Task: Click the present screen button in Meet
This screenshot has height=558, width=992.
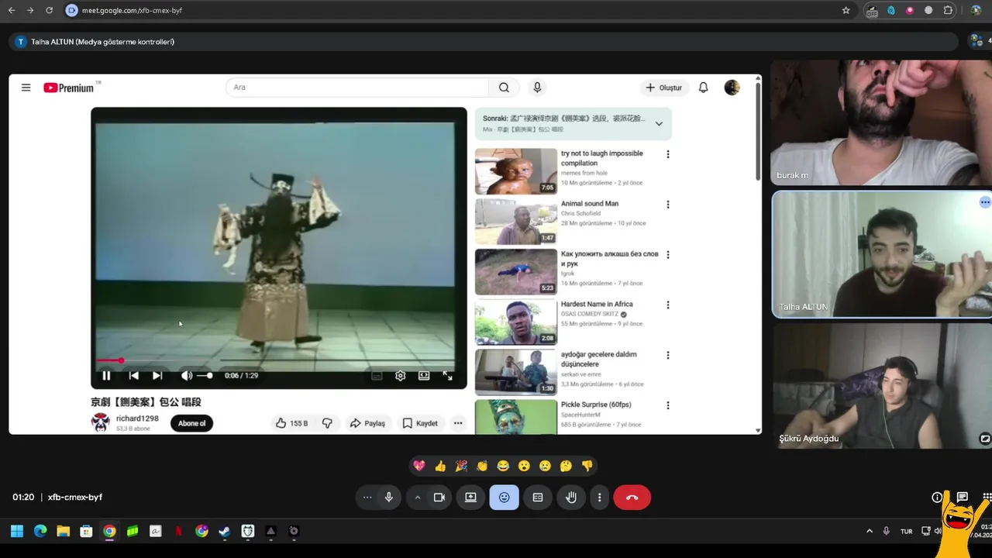Action: [470, 498]
